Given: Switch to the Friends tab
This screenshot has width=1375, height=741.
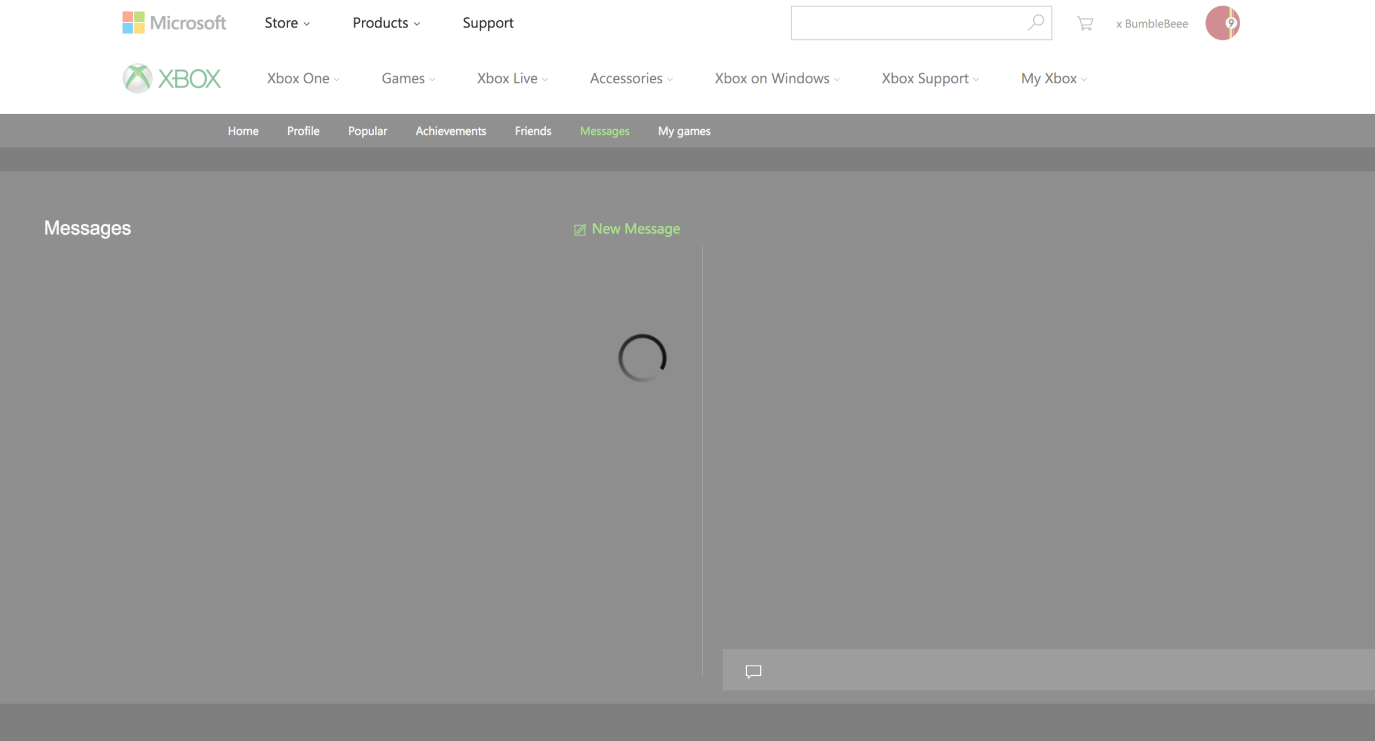Looking at the screenshot, I should (533, 131).
